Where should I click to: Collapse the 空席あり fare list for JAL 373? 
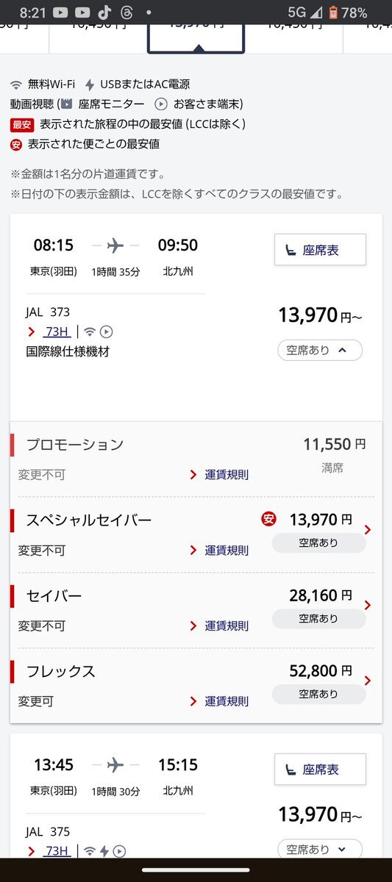tap(320, 351)
